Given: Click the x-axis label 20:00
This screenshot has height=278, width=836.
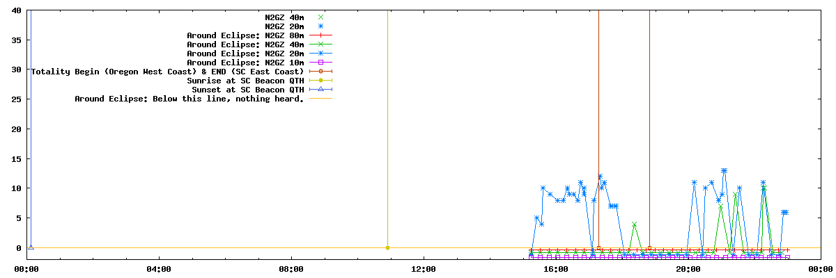Looking at the screenshot, I should [688, 269].
